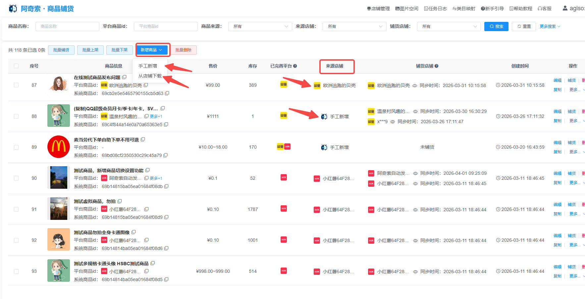This screenshot has width=585, height=299.
Task: Check the checkbox for row 90
Action: click(16, 178)
